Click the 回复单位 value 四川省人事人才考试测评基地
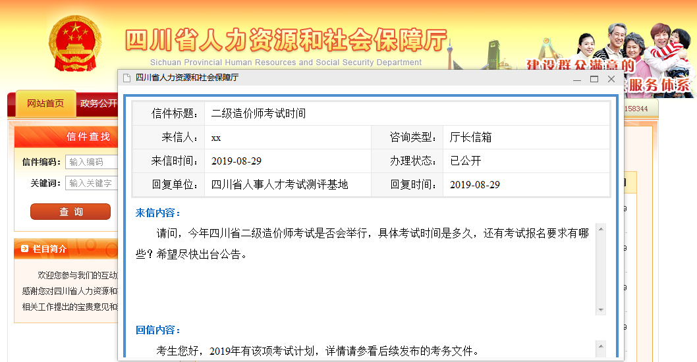 279,184
